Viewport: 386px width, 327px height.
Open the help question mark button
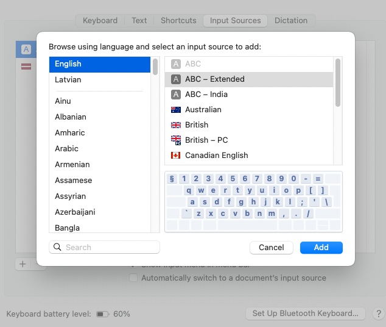pyautogui.click(x=379, y=314)
